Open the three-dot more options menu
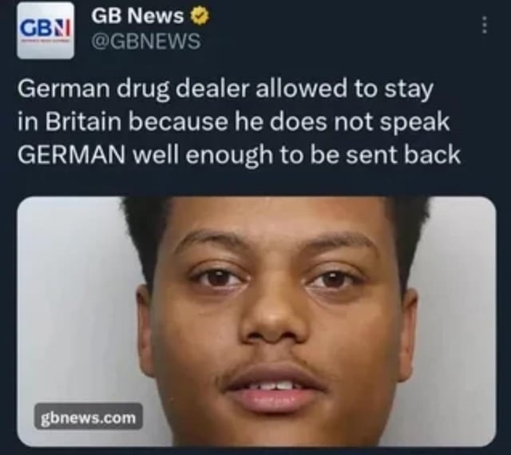The height and width of the screenshot is (455, 511). (x=485, y=25)
